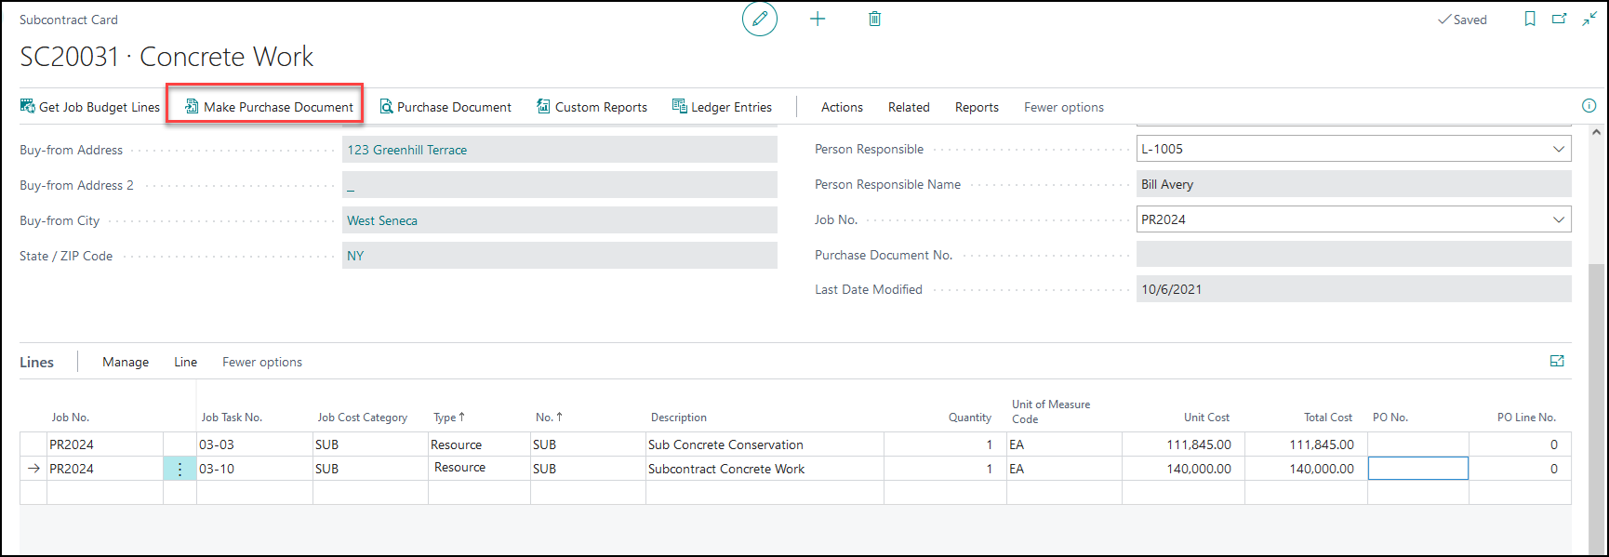Click the bookmark icon
1609x557 pixels.
coord(1530,19)
